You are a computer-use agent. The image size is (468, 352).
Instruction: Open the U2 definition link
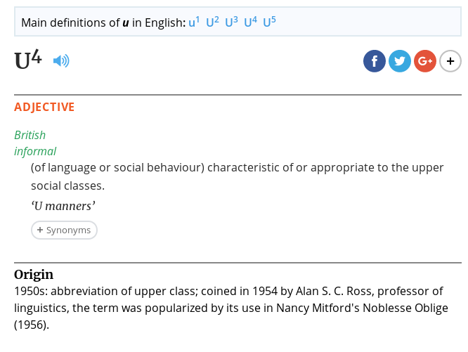[x=212, y=22]
